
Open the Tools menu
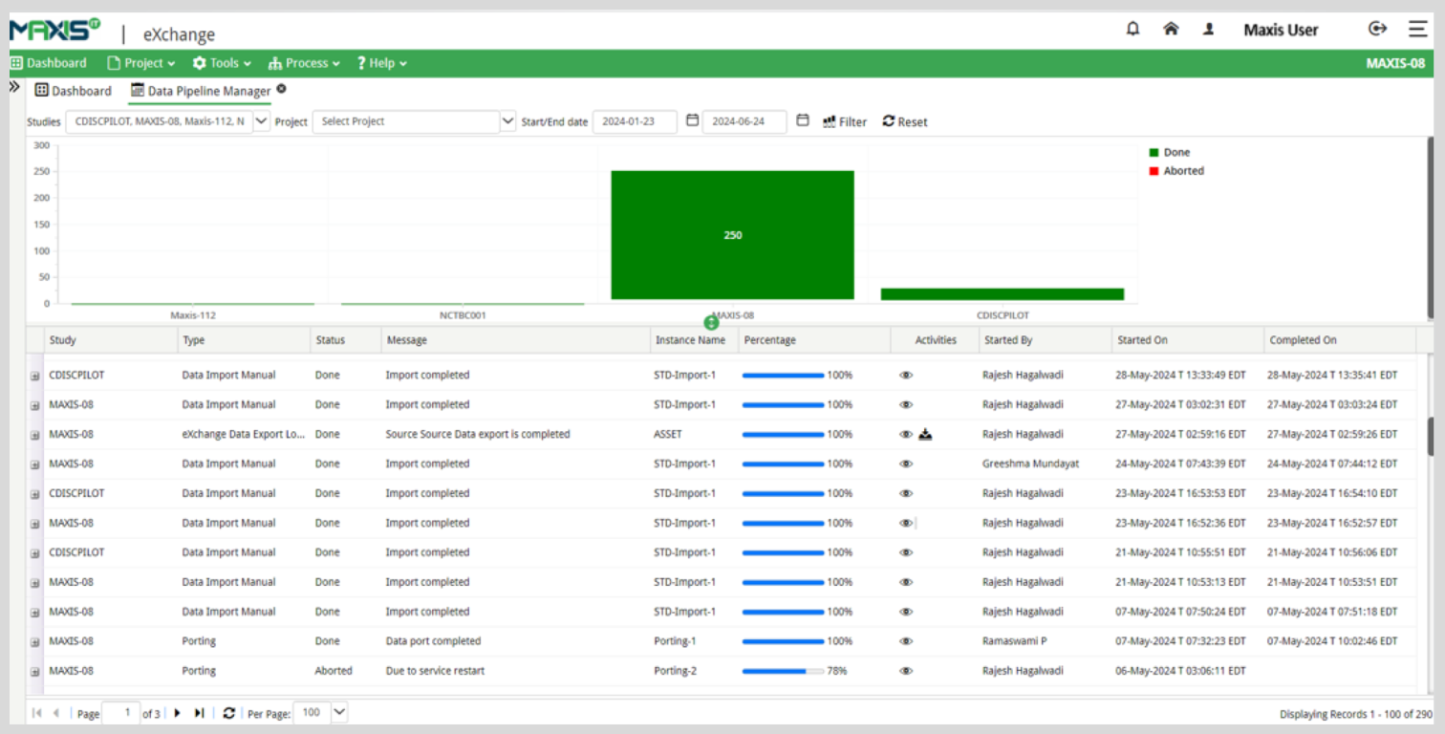pos(222,63)
